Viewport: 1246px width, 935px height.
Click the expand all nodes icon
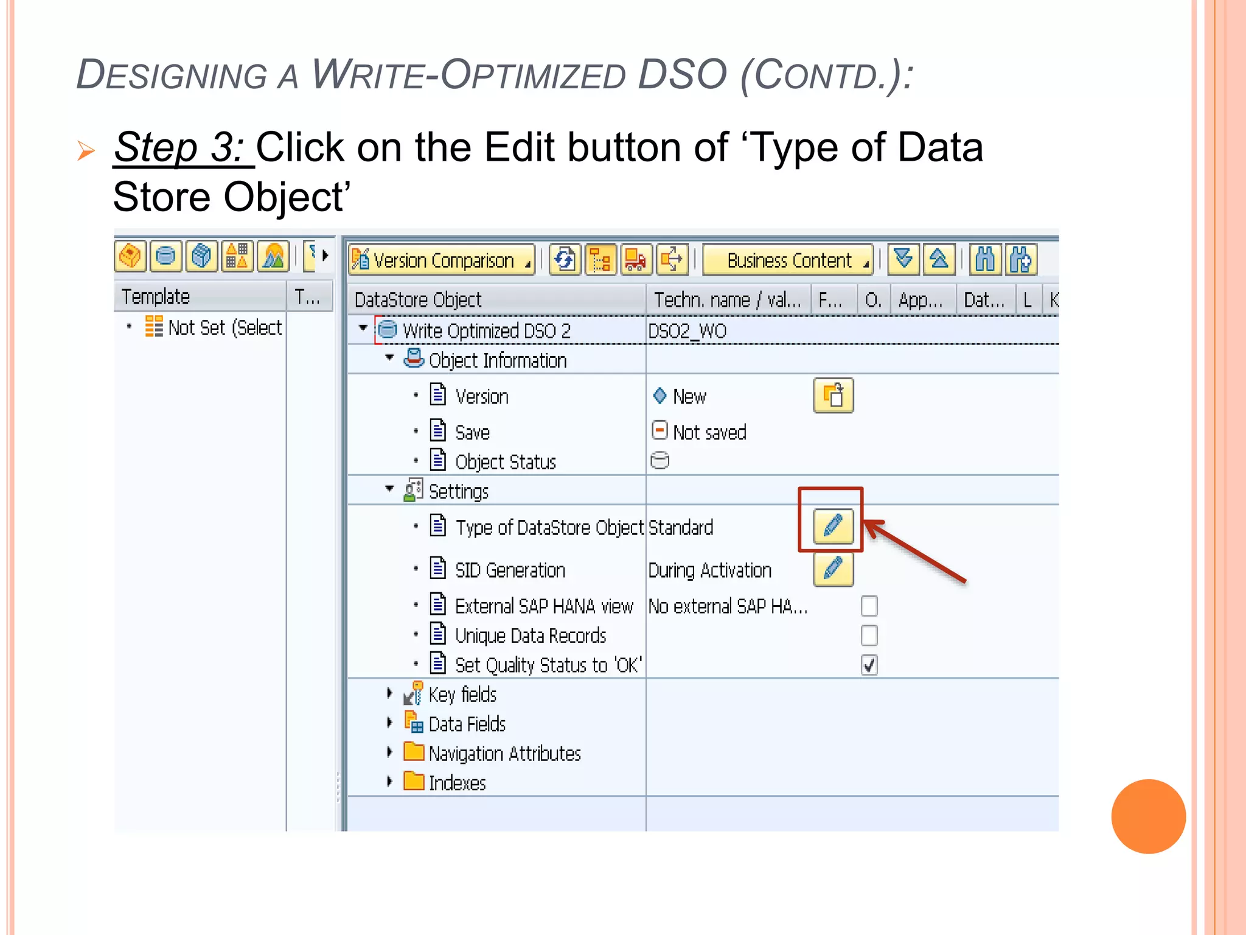click(x=903, y=261)
